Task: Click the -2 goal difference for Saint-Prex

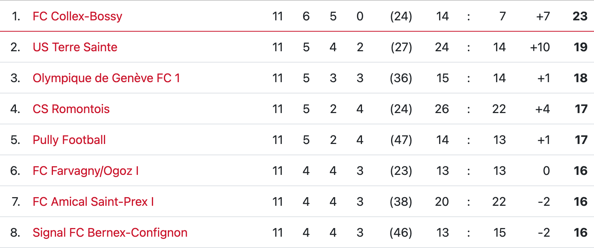Action: point(544,202)
